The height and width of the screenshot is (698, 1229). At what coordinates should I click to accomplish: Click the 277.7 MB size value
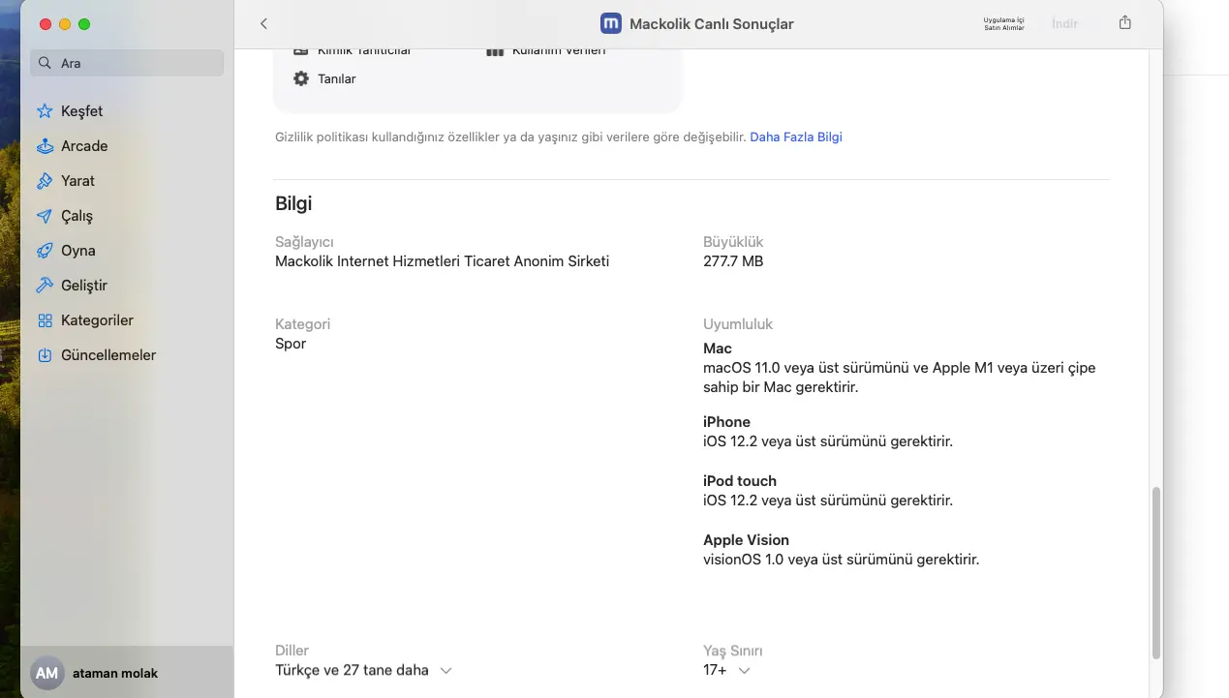click(733, 261)
